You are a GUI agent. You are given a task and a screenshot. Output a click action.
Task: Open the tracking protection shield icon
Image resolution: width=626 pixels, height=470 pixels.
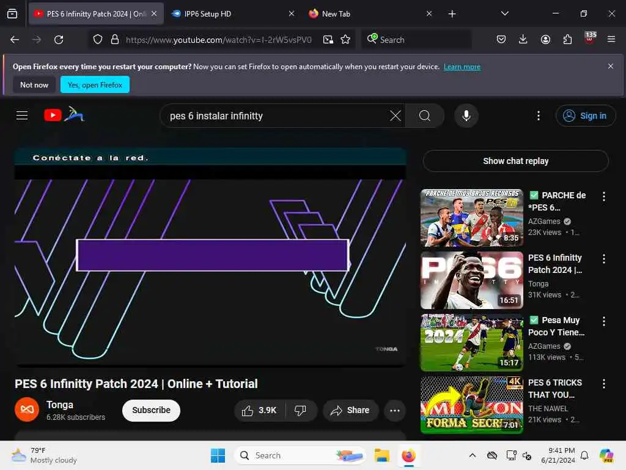point(98,40)
